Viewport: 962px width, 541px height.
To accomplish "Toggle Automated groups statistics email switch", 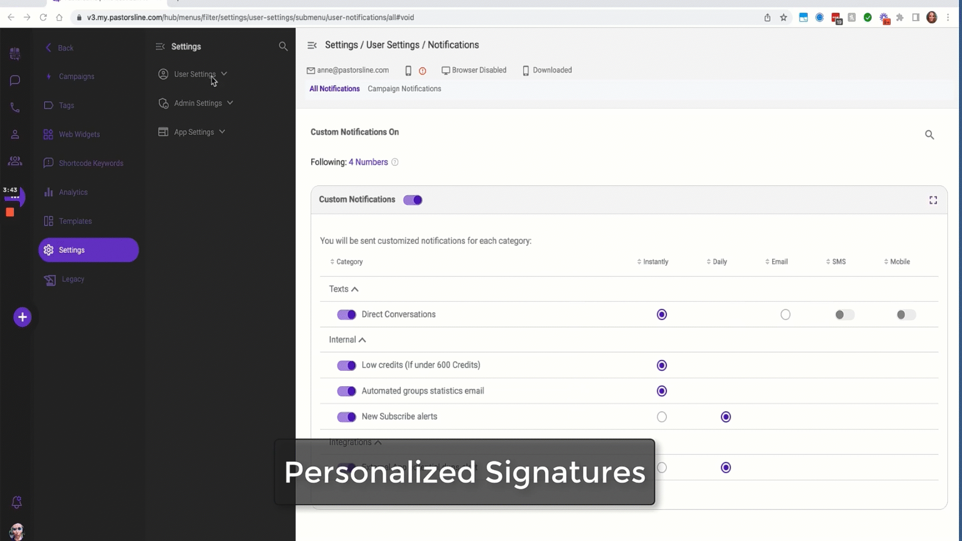I will (x=346, y=391).
